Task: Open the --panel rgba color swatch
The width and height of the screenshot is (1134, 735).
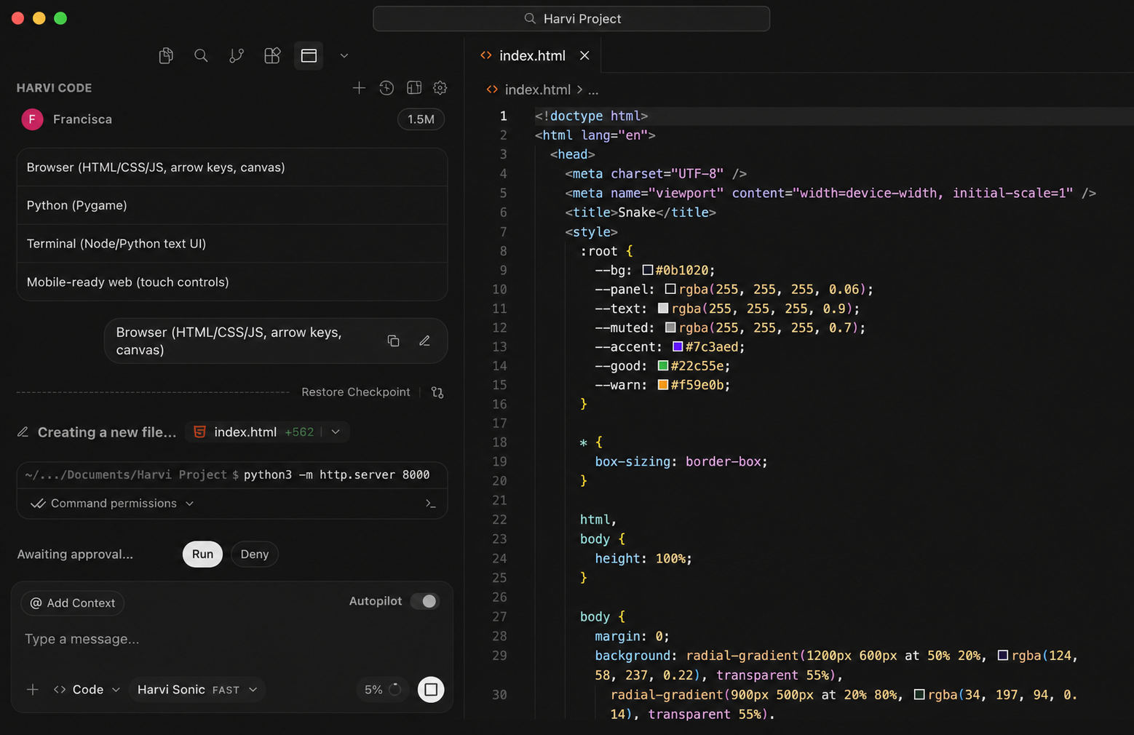Action: pyautogui.click(x=670, y=289)
